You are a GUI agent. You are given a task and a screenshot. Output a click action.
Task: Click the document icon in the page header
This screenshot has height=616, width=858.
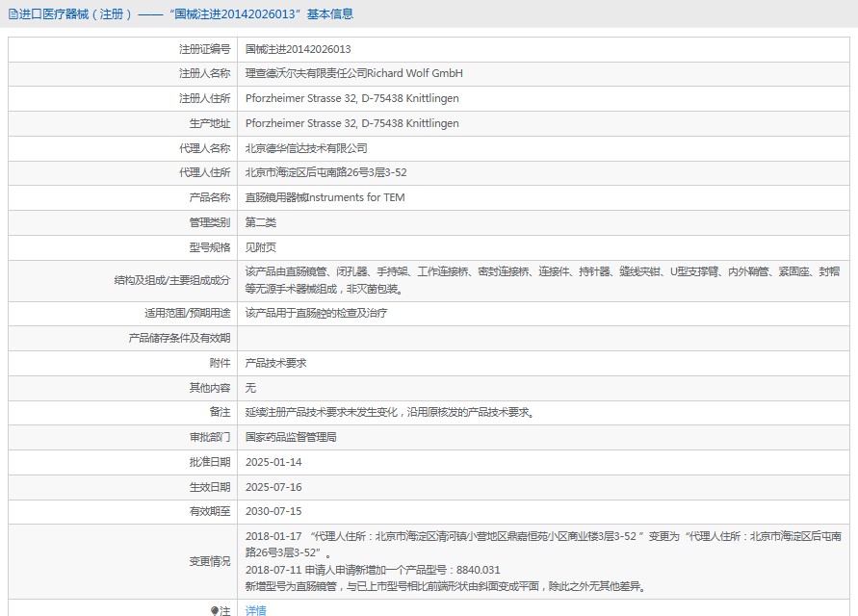13,14
